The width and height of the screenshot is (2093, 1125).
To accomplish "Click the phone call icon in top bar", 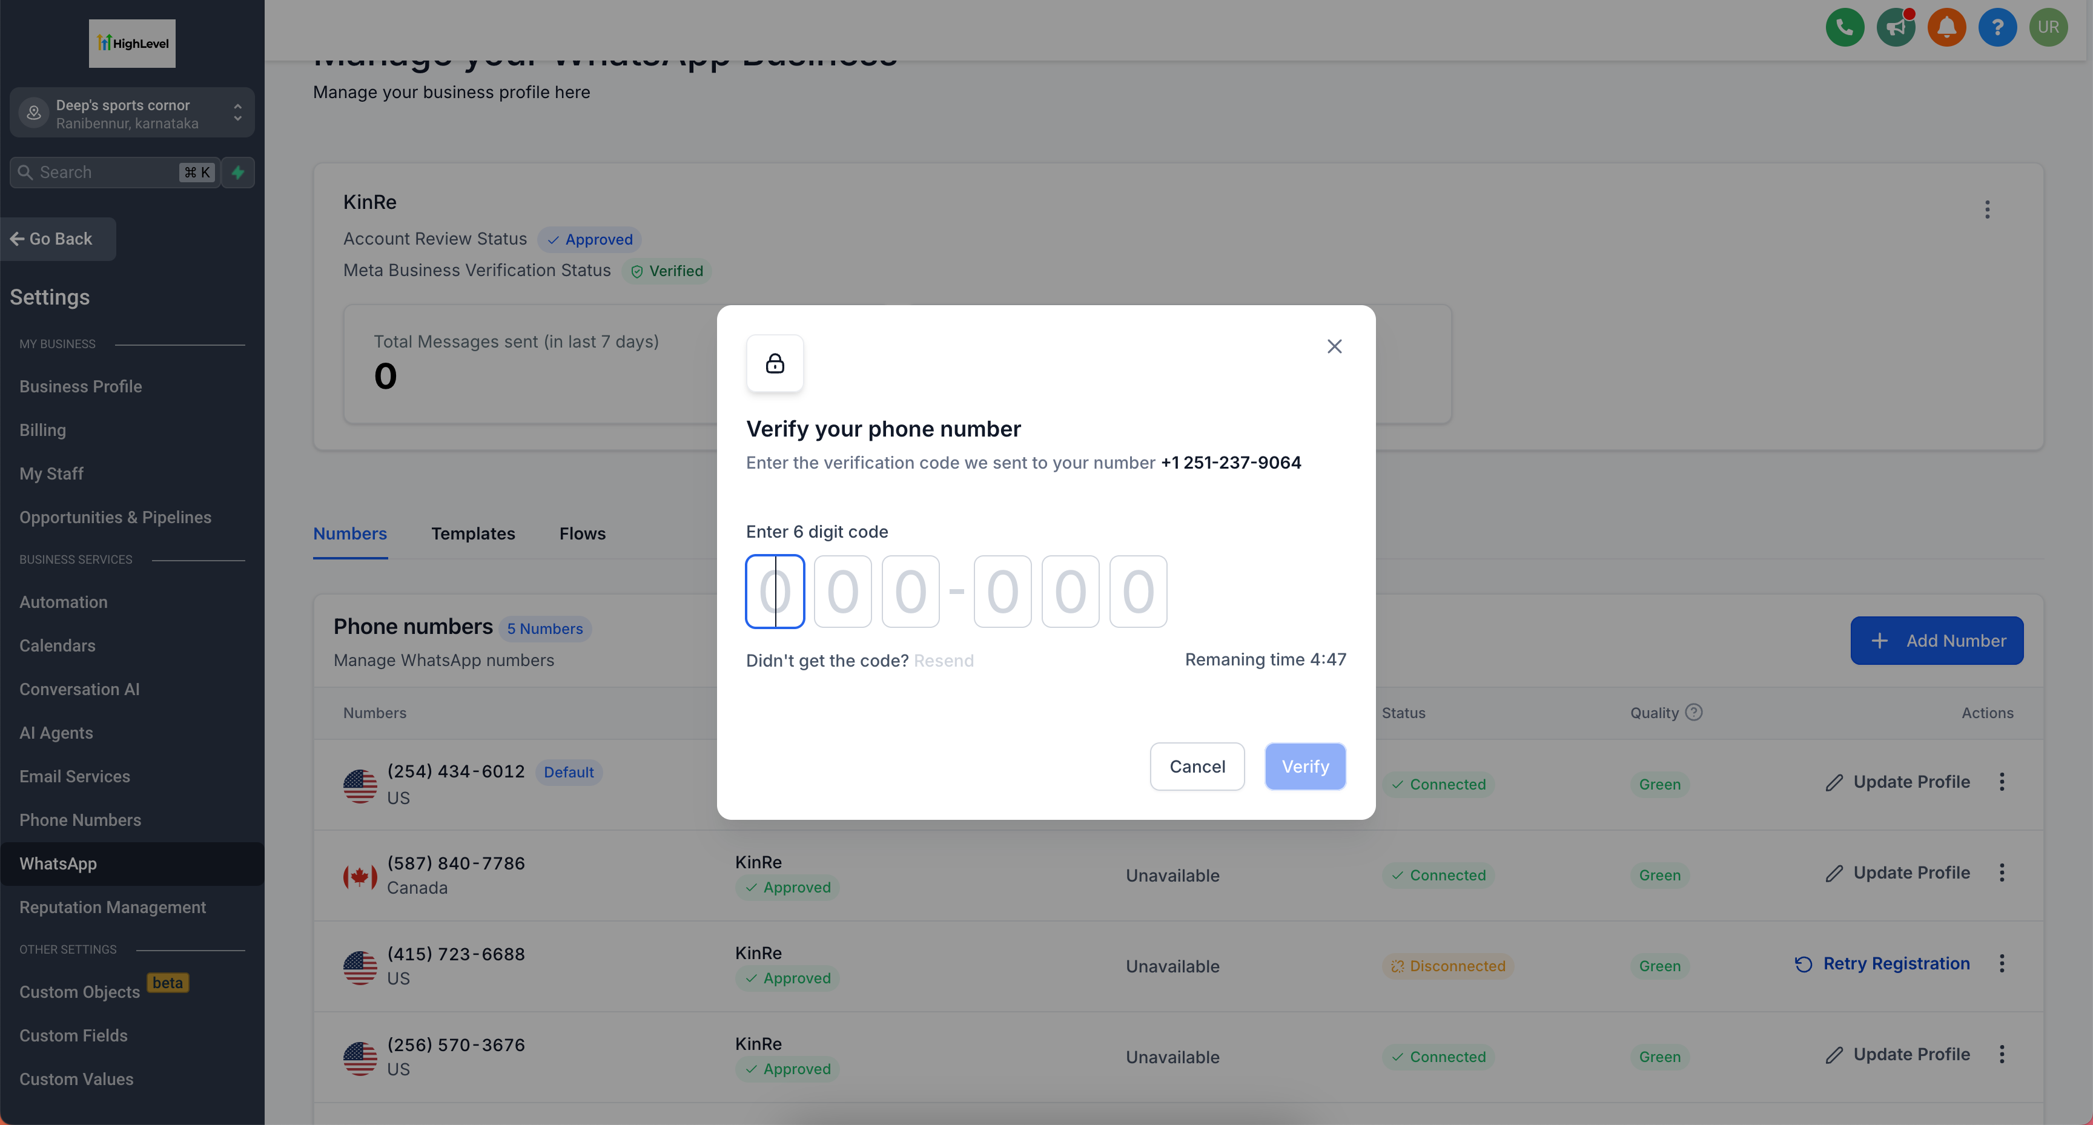I will [1842, 28].
